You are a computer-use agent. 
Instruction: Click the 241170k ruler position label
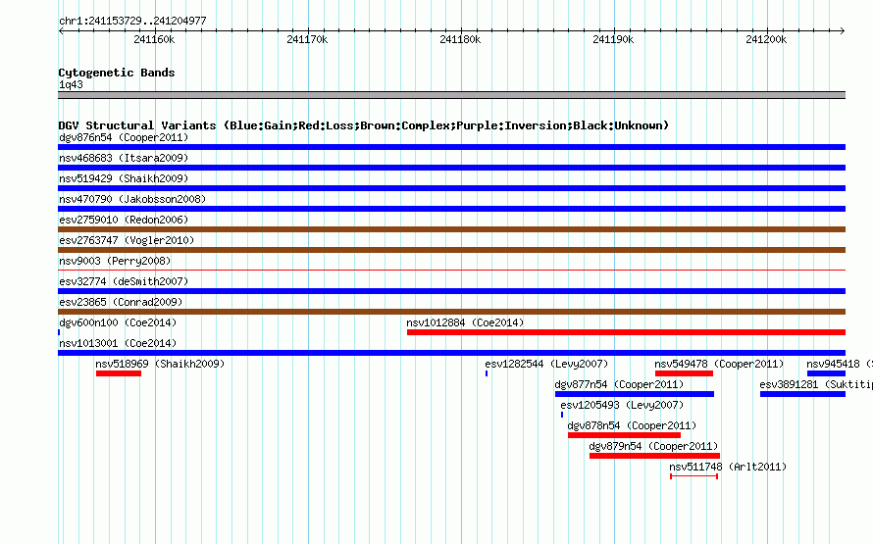coord(307,39)
